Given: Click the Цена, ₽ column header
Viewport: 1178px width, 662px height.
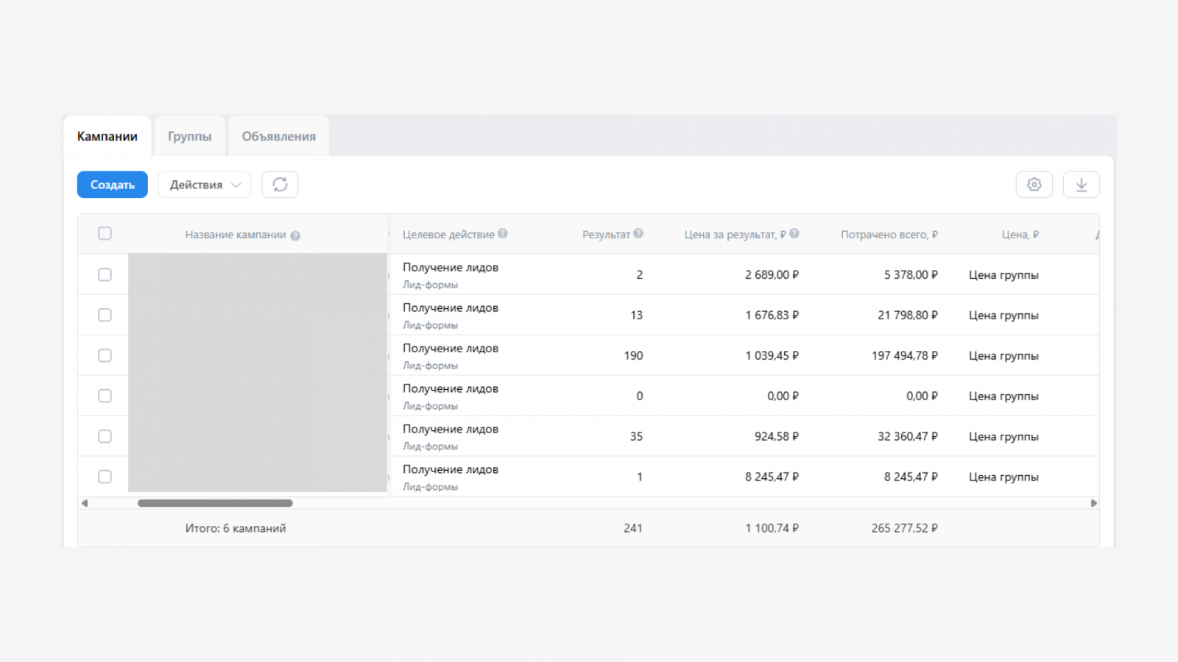Looking at the screenshot, I should tap(1020, 235).
